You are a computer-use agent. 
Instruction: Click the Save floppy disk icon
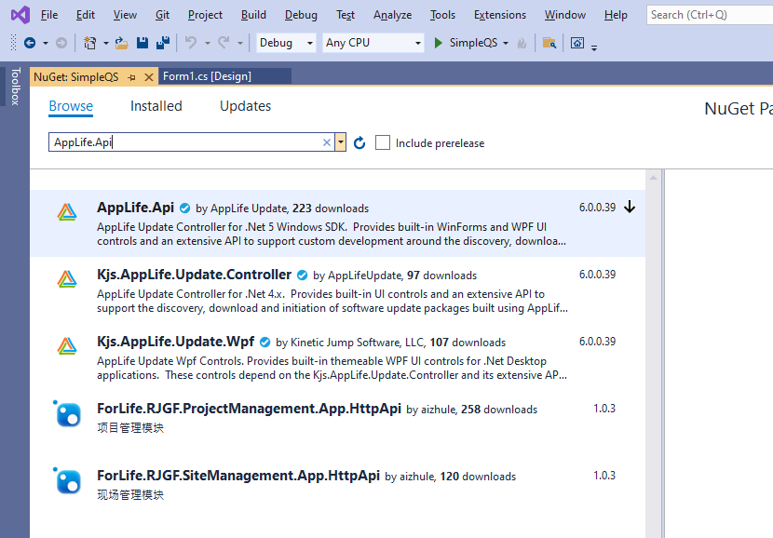(x=142, y=44)
